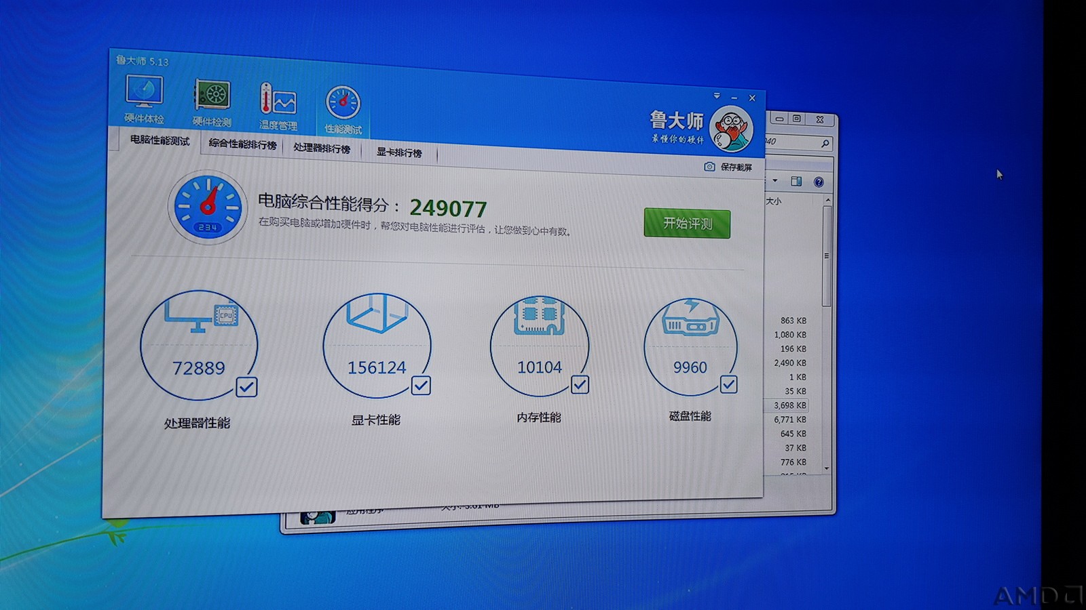The image size is (1086, 610).
Task: Open view options dropdown arrow in Explorer window
Action: [x=775, y=180]
